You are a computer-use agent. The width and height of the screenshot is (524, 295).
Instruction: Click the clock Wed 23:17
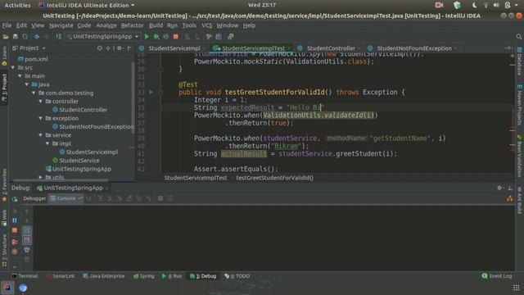click(262, 6)
